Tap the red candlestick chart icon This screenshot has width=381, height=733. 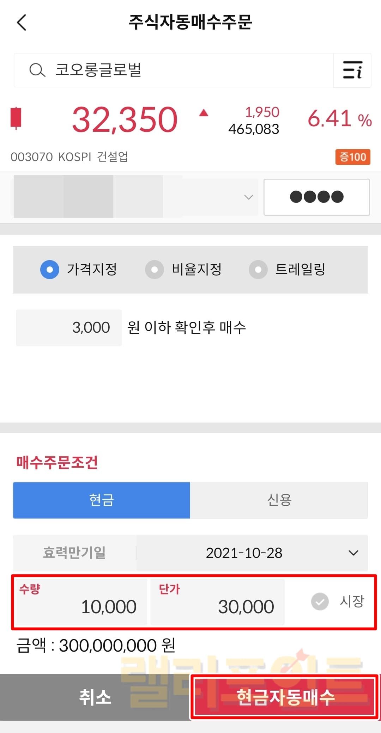tap(16, 118)
